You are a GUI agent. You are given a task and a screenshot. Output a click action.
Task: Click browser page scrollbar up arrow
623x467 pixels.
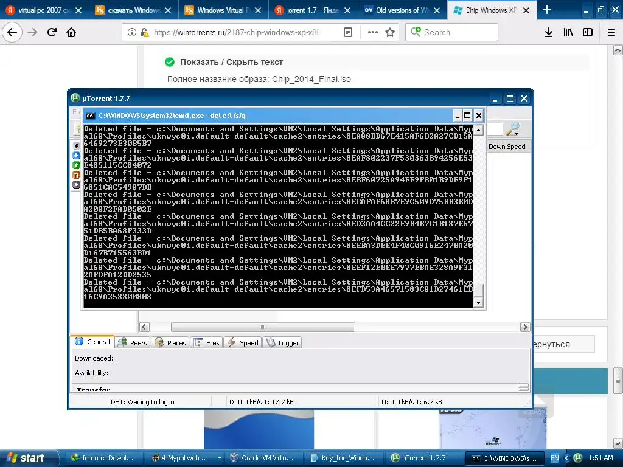[x=618, y=50]
